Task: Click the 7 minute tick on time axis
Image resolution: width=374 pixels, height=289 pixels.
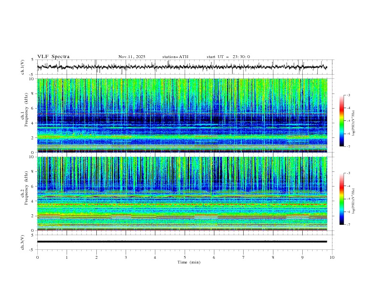Action: tap(244, 257)
